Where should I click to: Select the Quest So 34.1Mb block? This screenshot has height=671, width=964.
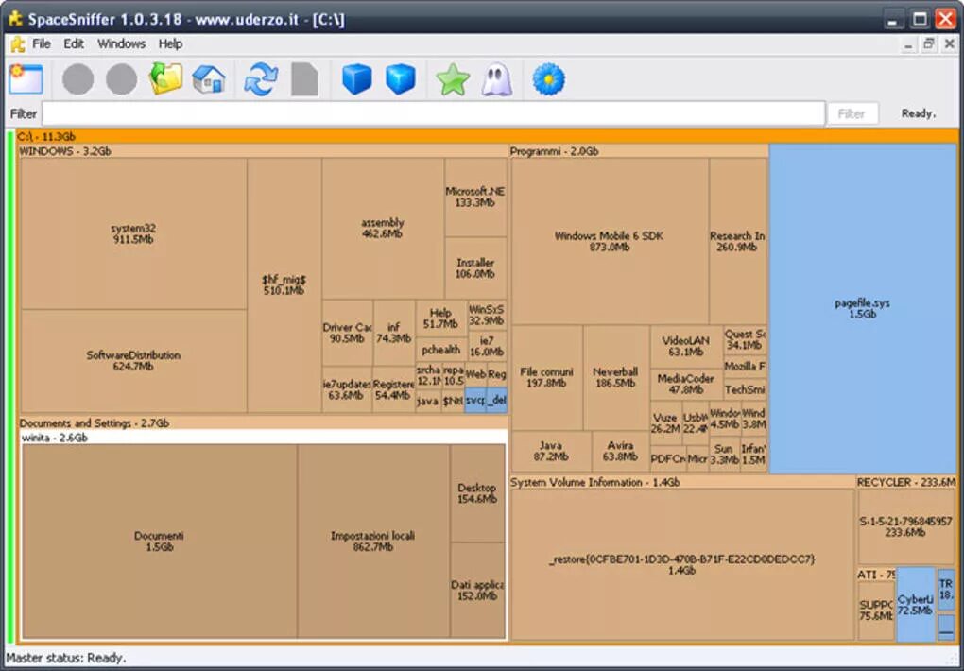coord(745,339)
